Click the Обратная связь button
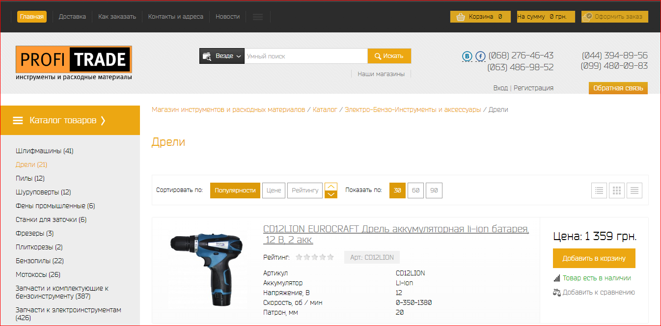This screenshot has height=326, width=661. coord(618,88)
